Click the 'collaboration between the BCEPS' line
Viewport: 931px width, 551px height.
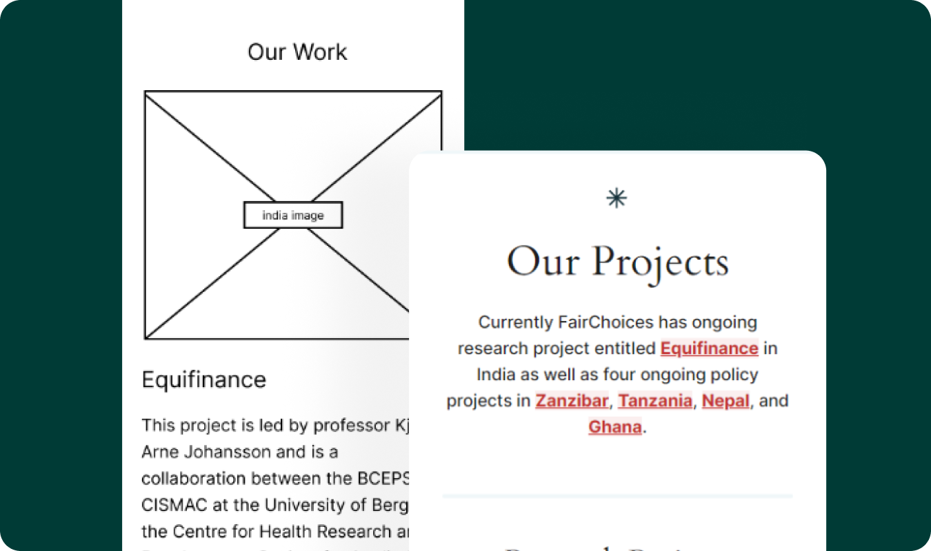276,479
